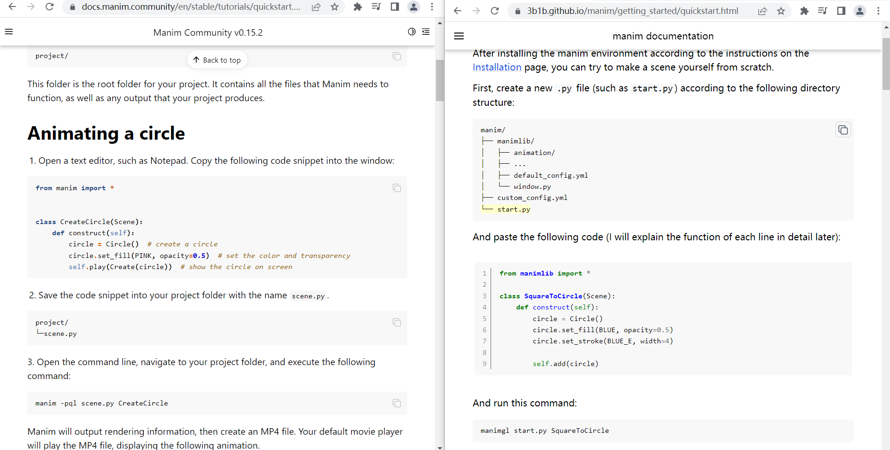Image resolution: width=890 pixels, height=450 pixels.
Task: Open table of contents icon in Manim Community header
Action: [426, 32]
